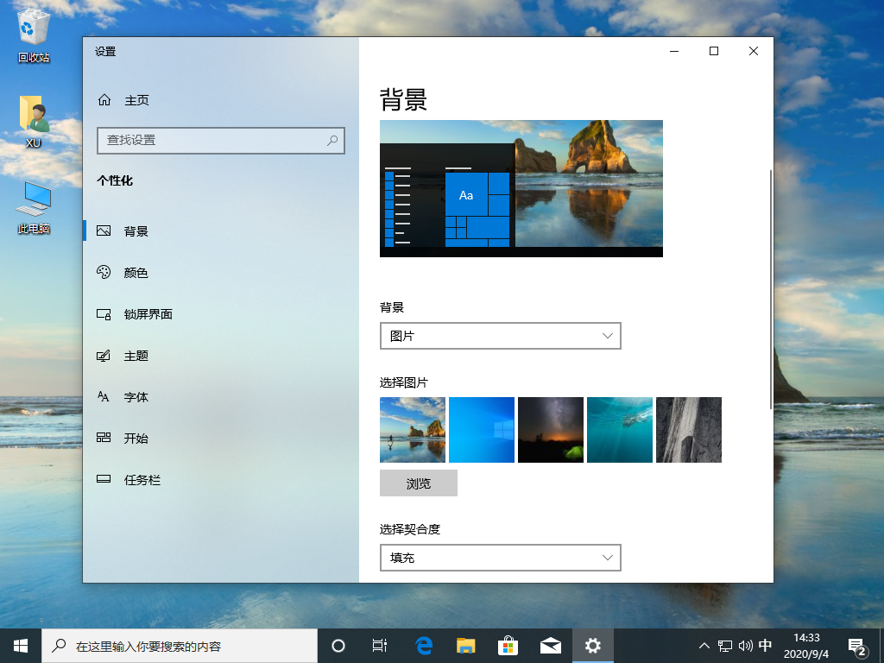Open the 锁屏界面 (Lock screen) settings
The width and height of the screenshot is (884, 663).
(x=147, y=313)
